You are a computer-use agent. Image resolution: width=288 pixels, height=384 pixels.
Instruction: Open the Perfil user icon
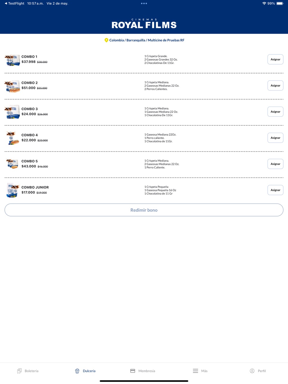[x=252, y=371]
